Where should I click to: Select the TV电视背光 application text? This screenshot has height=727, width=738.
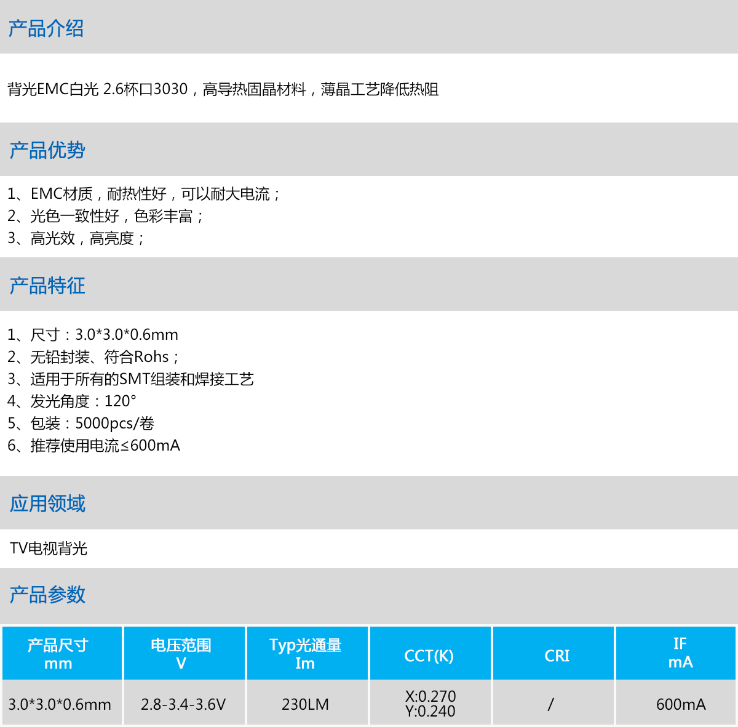(49, 548)
